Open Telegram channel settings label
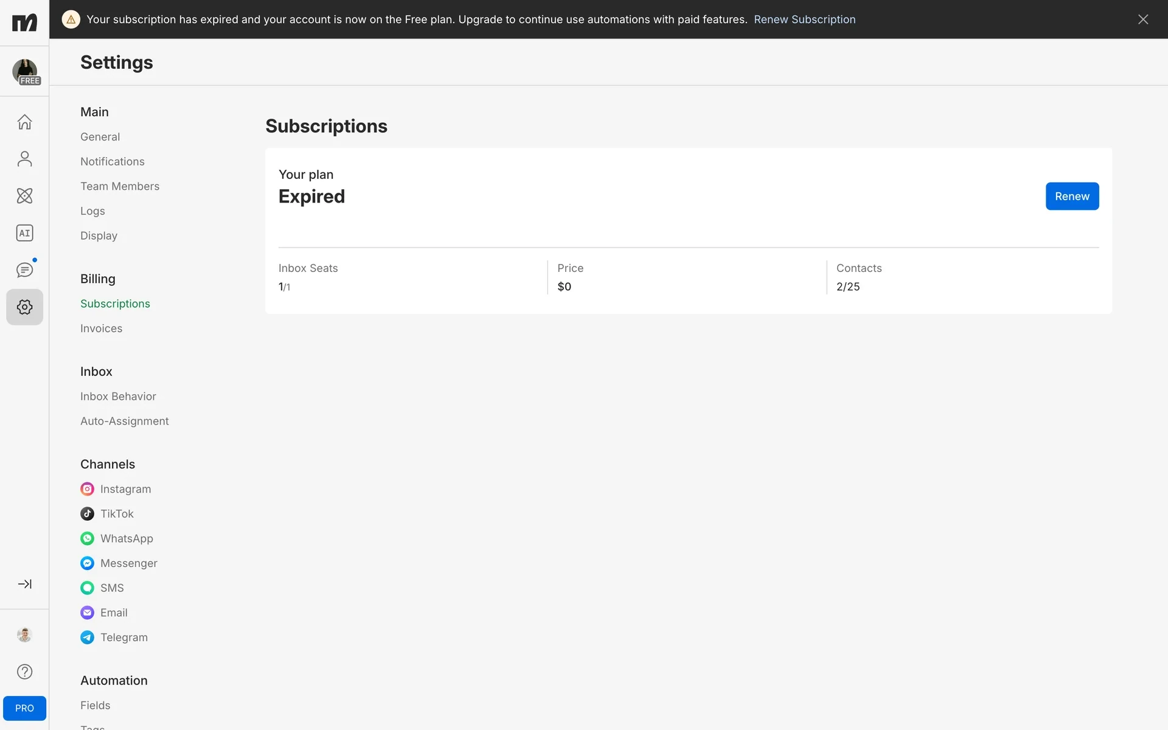Viewport: 1168px width, 730px height. tap(124, 638)
